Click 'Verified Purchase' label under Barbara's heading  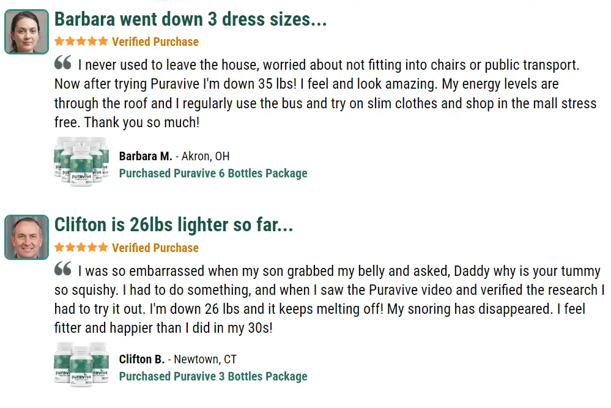tap(155, 42)
